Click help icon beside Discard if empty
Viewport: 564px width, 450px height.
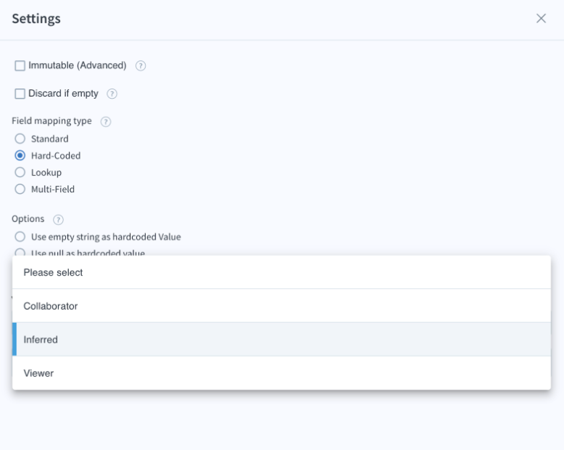[x=112, y=94]
